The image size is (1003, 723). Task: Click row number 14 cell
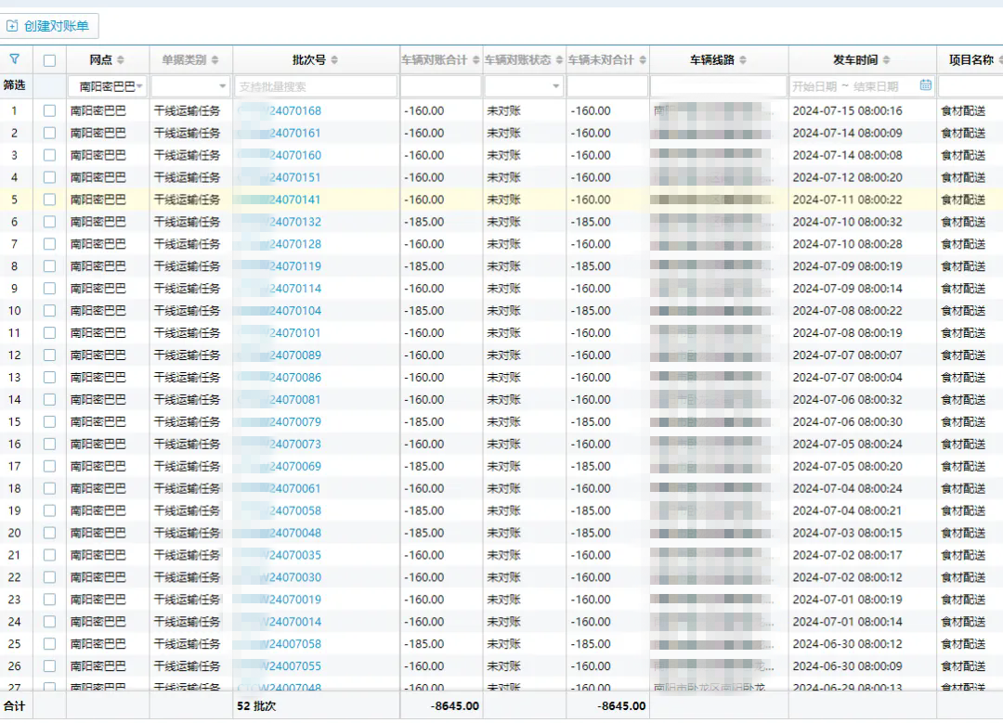pos(14,399)
